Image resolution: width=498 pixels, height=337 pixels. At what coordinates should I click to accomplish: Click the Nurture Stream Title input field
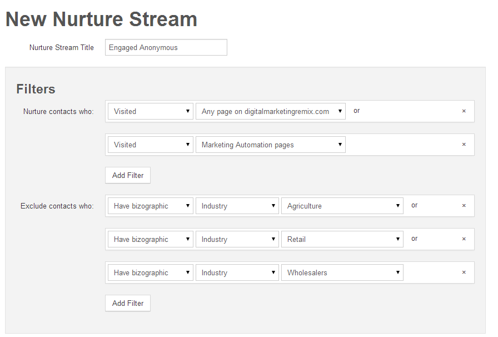pos(166,48)
